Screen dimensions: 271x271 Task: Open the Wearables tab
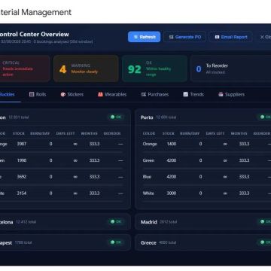[112, 94]
